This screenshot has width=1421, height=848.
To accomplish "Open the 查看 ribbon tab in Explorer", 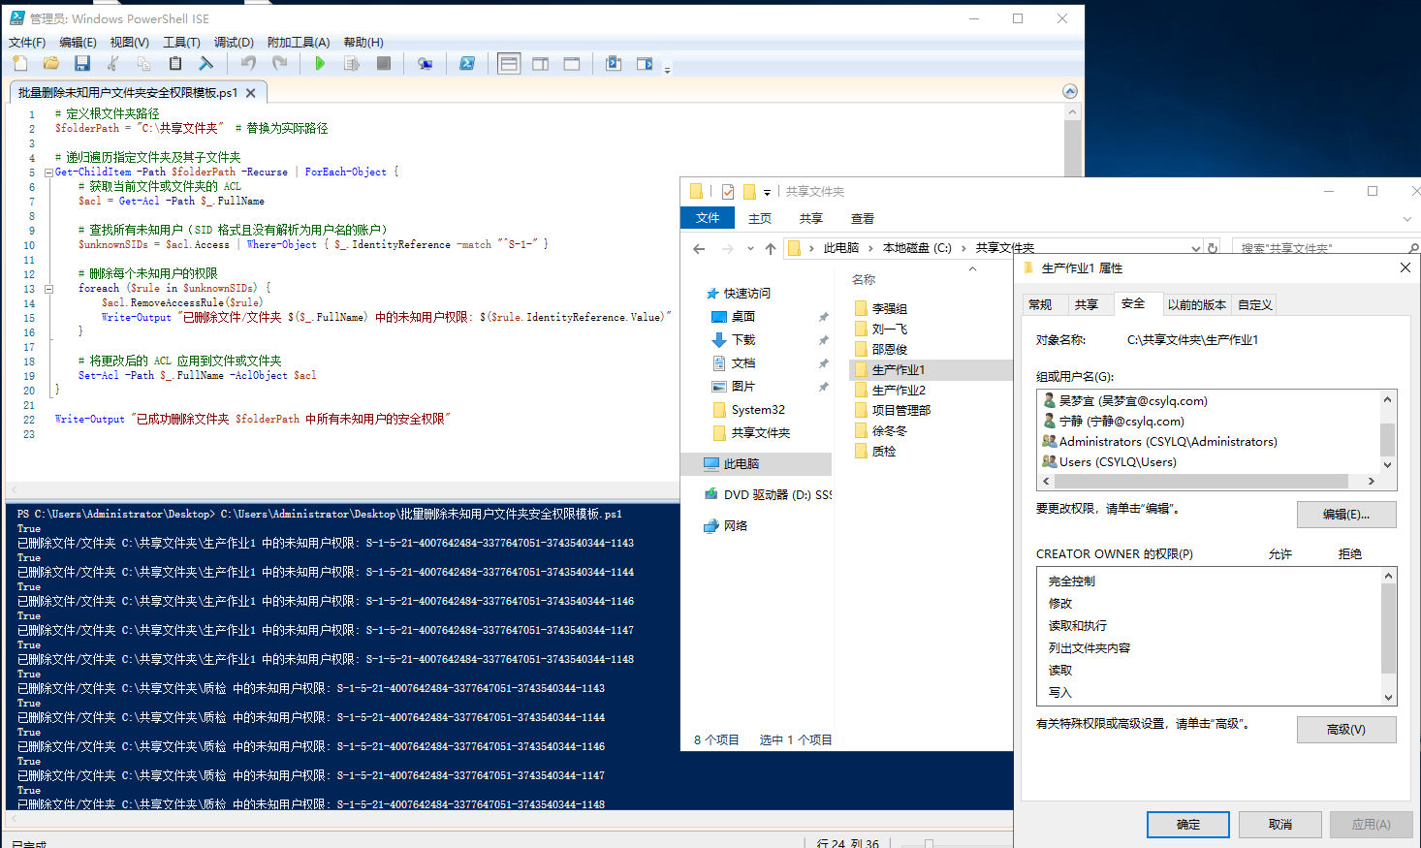I will click(x=863, y=218).
